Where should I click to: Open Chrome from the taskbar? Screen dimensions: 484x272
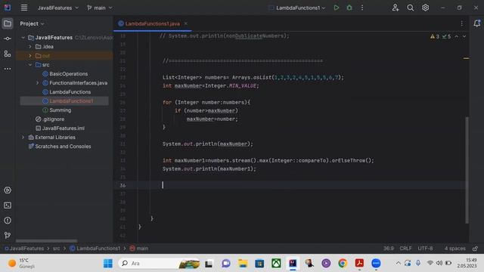[x=343, y=264]
